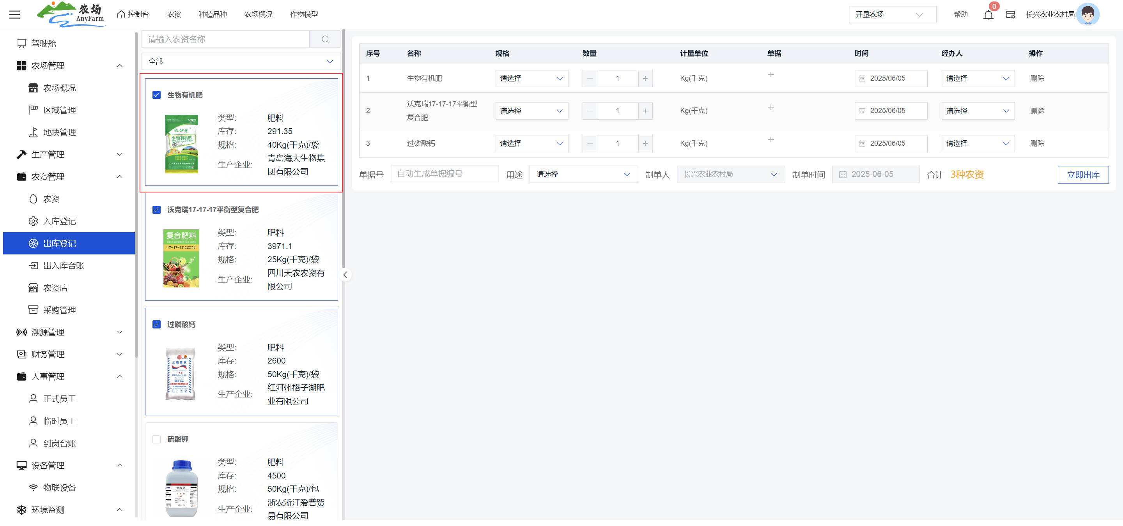Open the notification bell
Image resolution: width=1123 pixels, height=526 pixels.
(x=988, y=14)
